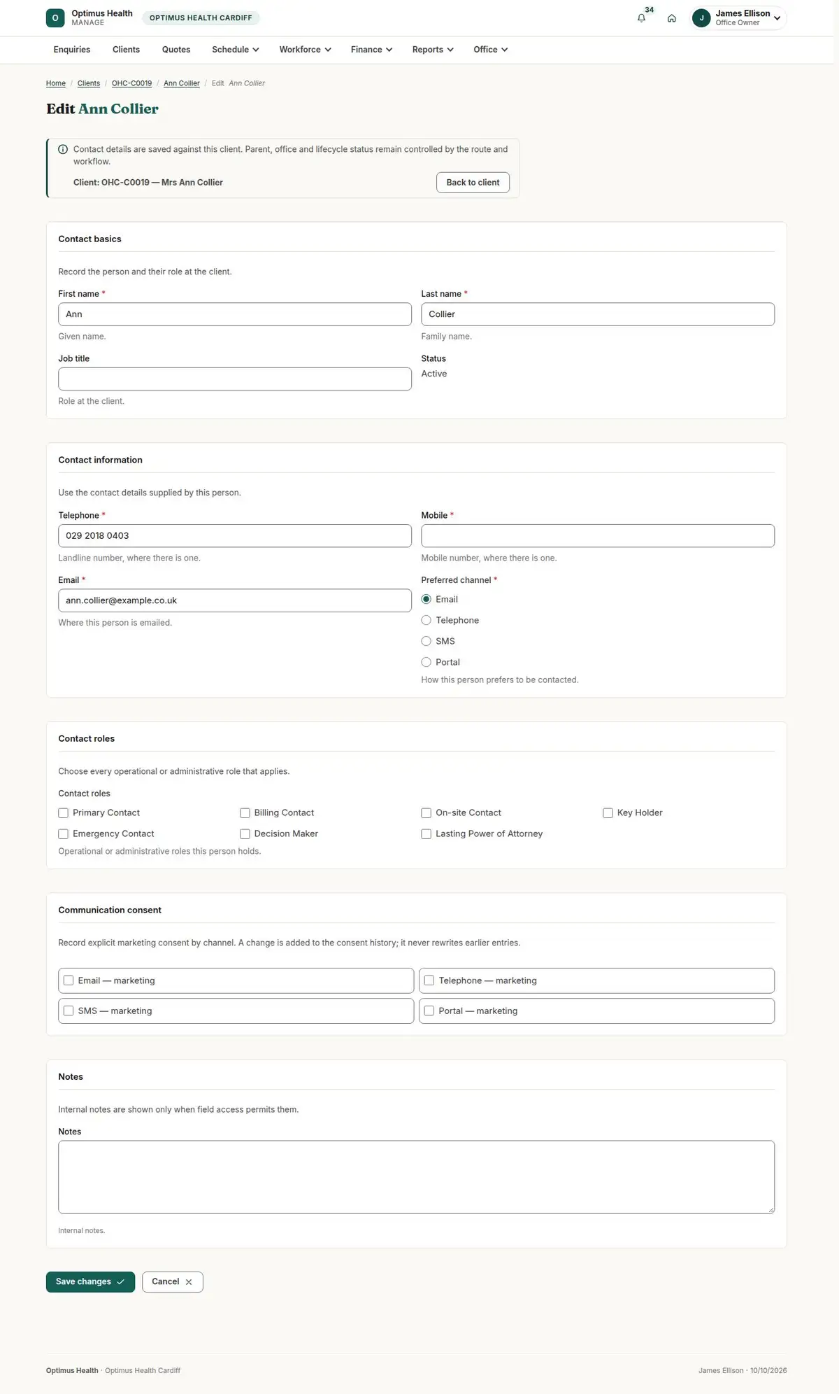The image size is (839, 1394).
Task: Click the home icon in header
Action: point(671,18)
